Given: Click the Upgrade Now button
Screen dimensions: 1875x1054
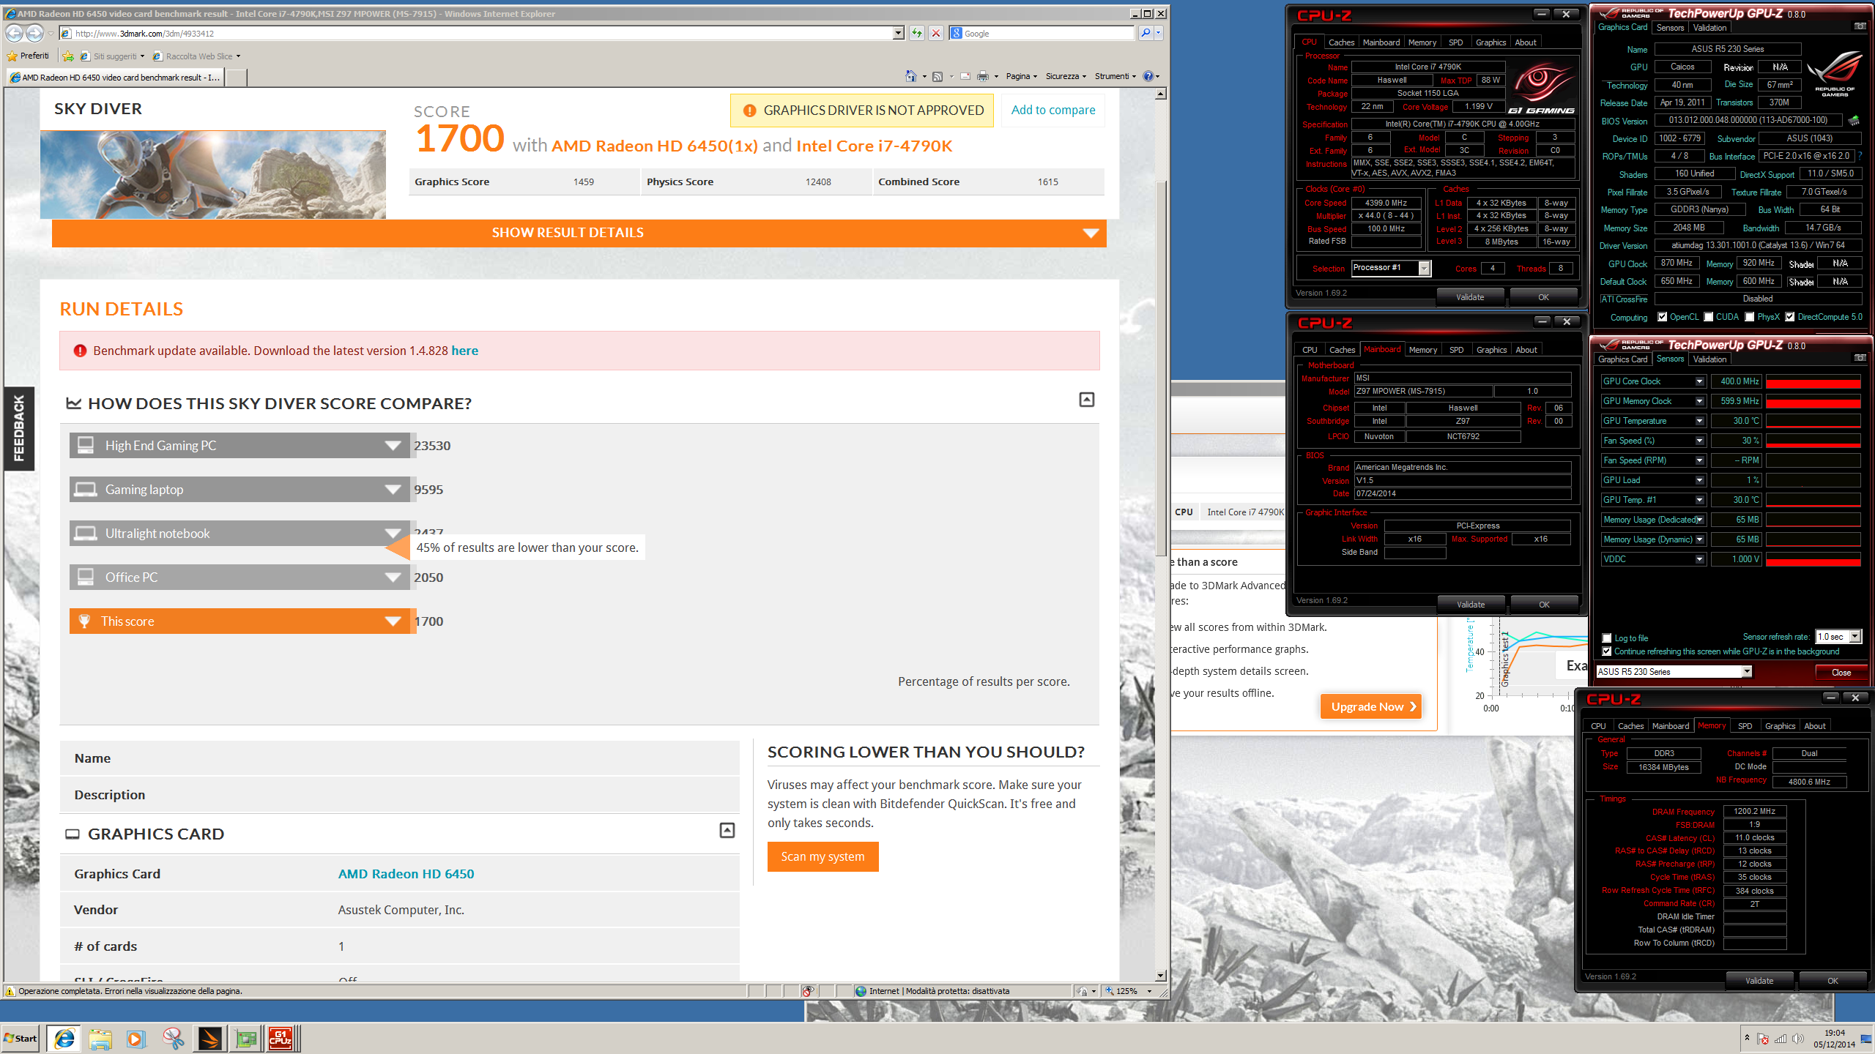Looking at the screenshot, I should 1371,706.
